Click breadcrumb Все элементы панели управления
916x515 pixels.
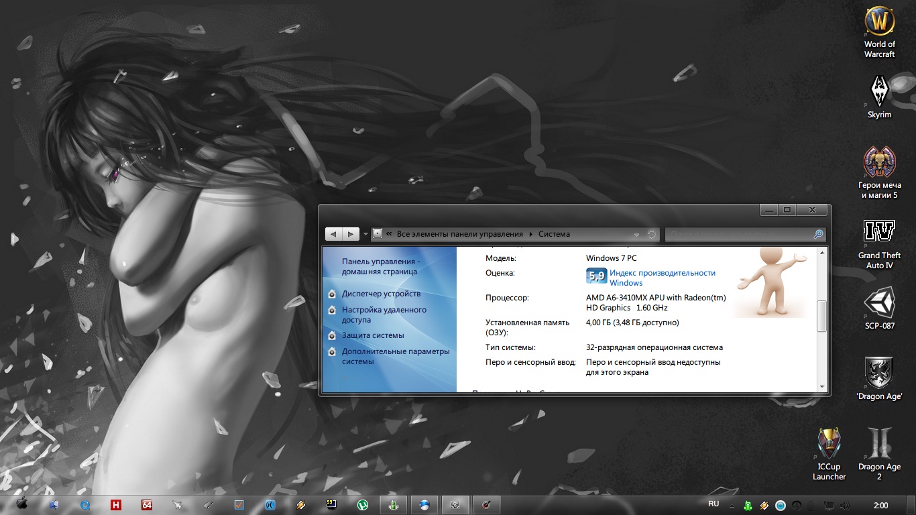[460, 234]
